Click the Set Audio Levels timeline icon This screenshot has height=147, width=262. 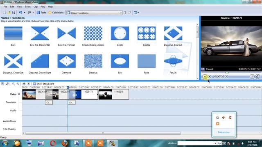tap(2, 84)
